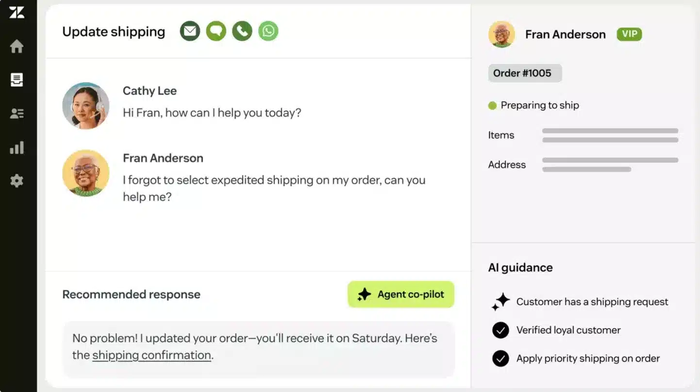Open the Customers icon in the sidebar
700x392 pixels.
pos(17,113)
